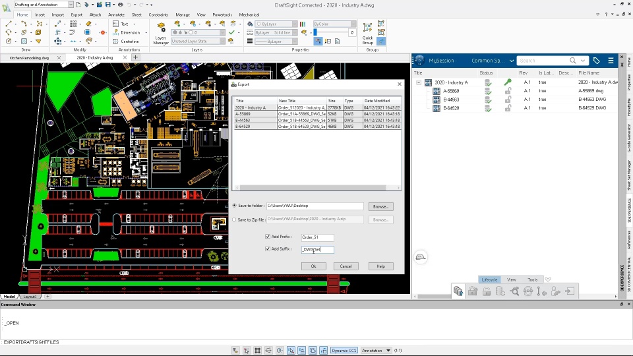Open the Annotation scale dropdown in status bar

[x=377, y=350]
